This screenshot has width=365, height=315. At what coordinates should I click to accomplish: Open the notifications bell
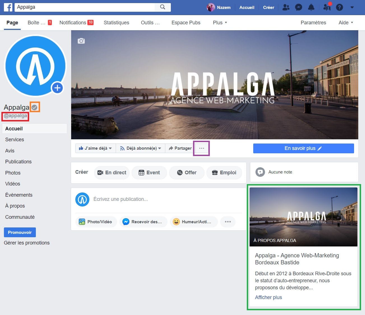[311, 7]
